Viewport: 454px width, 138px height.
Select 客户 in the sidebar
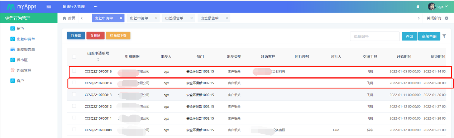click(x=20, y=81)
